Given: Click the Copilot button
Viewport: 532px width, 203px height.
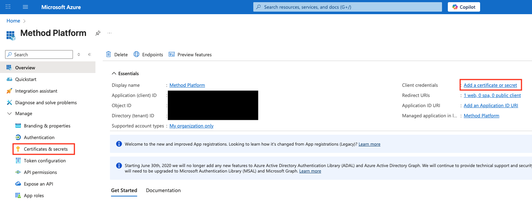Looking at the screenshot, I should click(464, 7).
